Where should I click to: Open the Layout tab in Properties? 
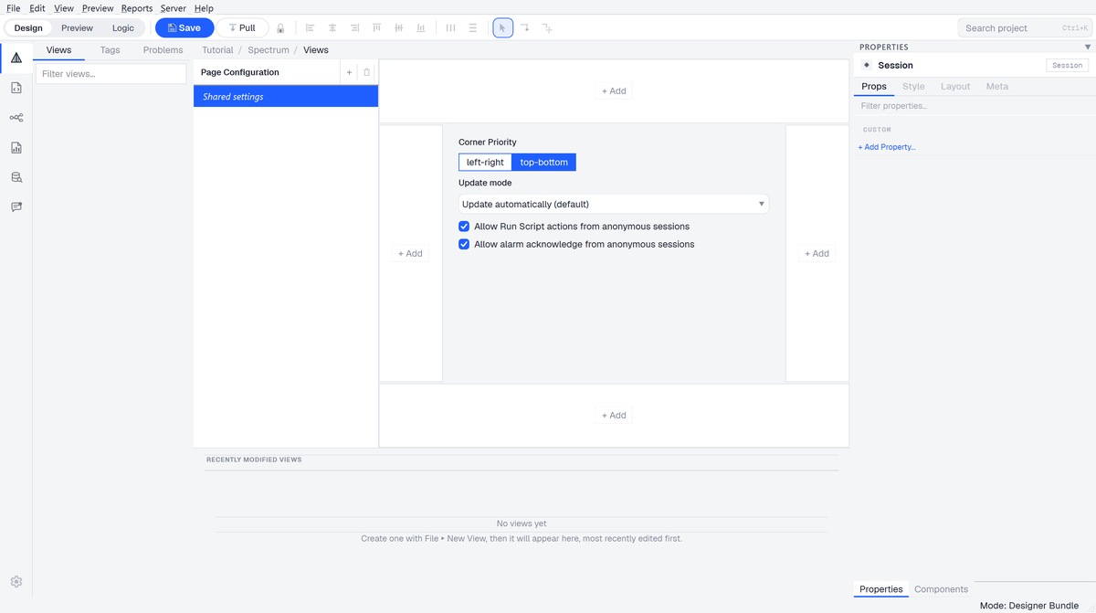click(955, 86)
